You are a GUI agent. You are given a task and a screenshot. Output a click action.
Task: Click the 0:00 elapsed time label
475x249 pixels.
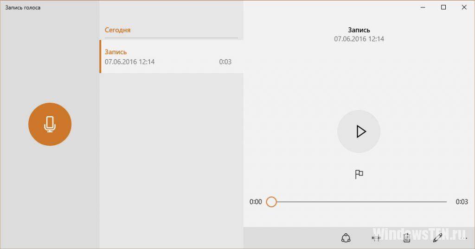click(256, 202)
